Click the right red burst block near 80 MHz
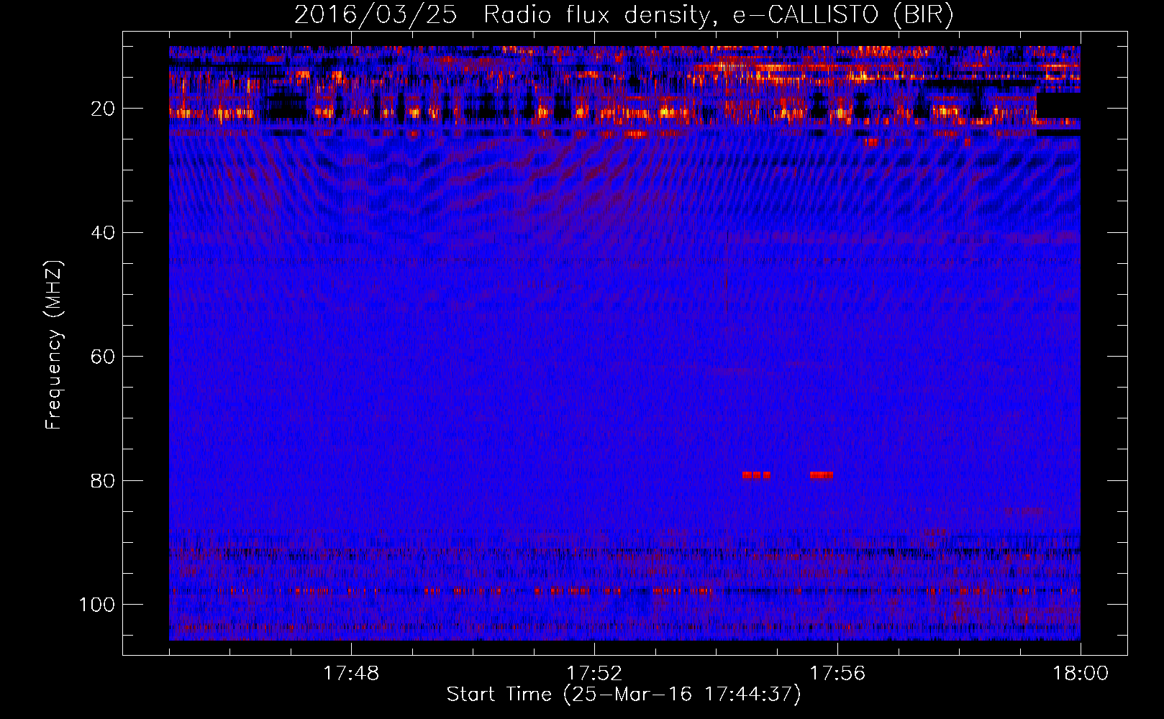This screenshot has width=1164, height=719. click(821, 475)
